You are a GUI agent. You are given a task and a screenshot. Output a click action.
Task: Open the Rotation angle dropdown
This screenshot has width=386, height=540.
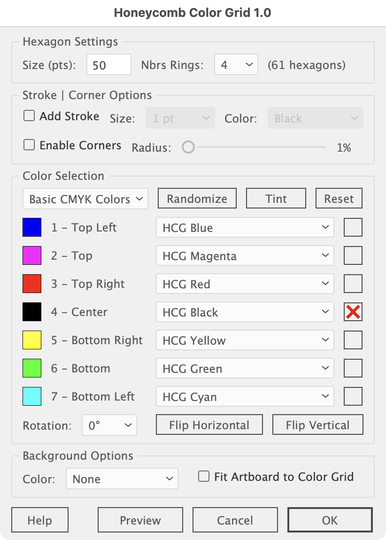pyautogui.click(x=109, y=425)
